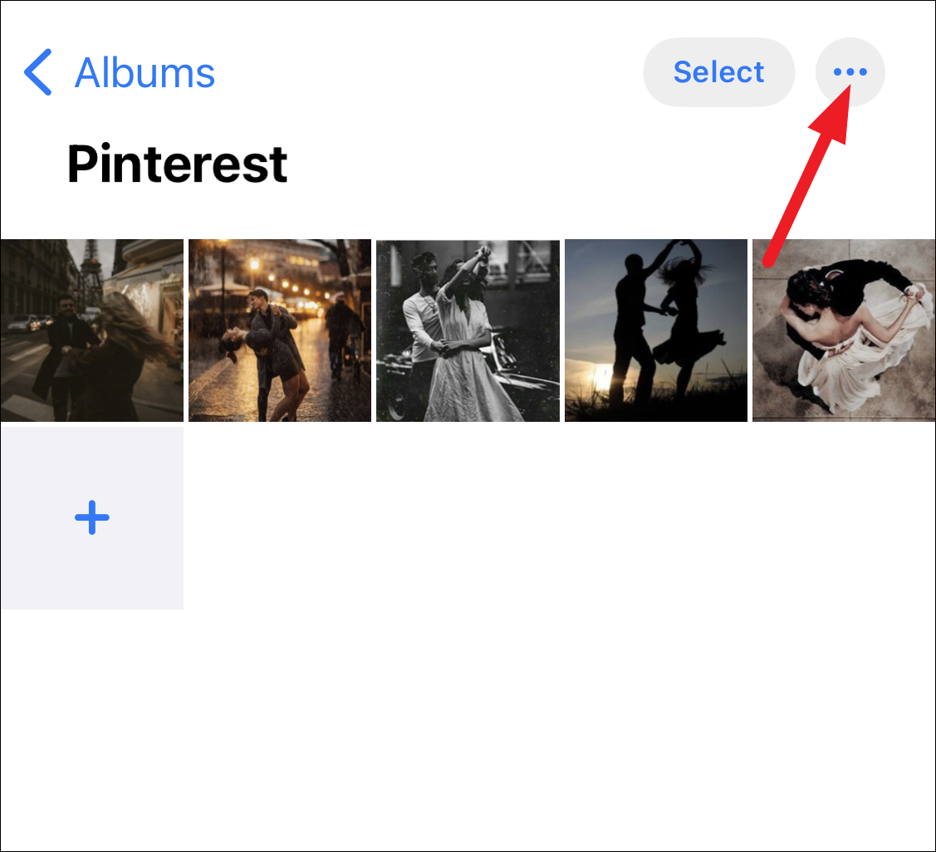Open the three-dots more options button
Image resolution: width=936 pixels, height=852 pixels.
850,72
